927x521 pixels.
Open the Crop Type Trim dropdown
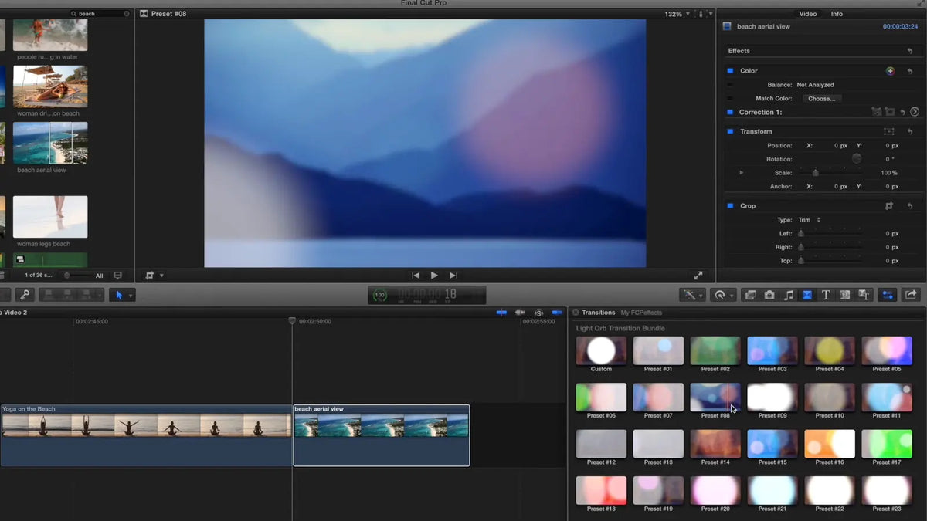(810, 220)
